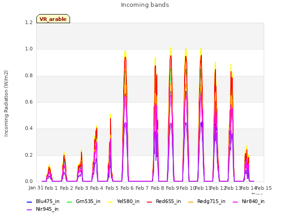Click the Feb 6 x-axis tick label

pos(127,188)
